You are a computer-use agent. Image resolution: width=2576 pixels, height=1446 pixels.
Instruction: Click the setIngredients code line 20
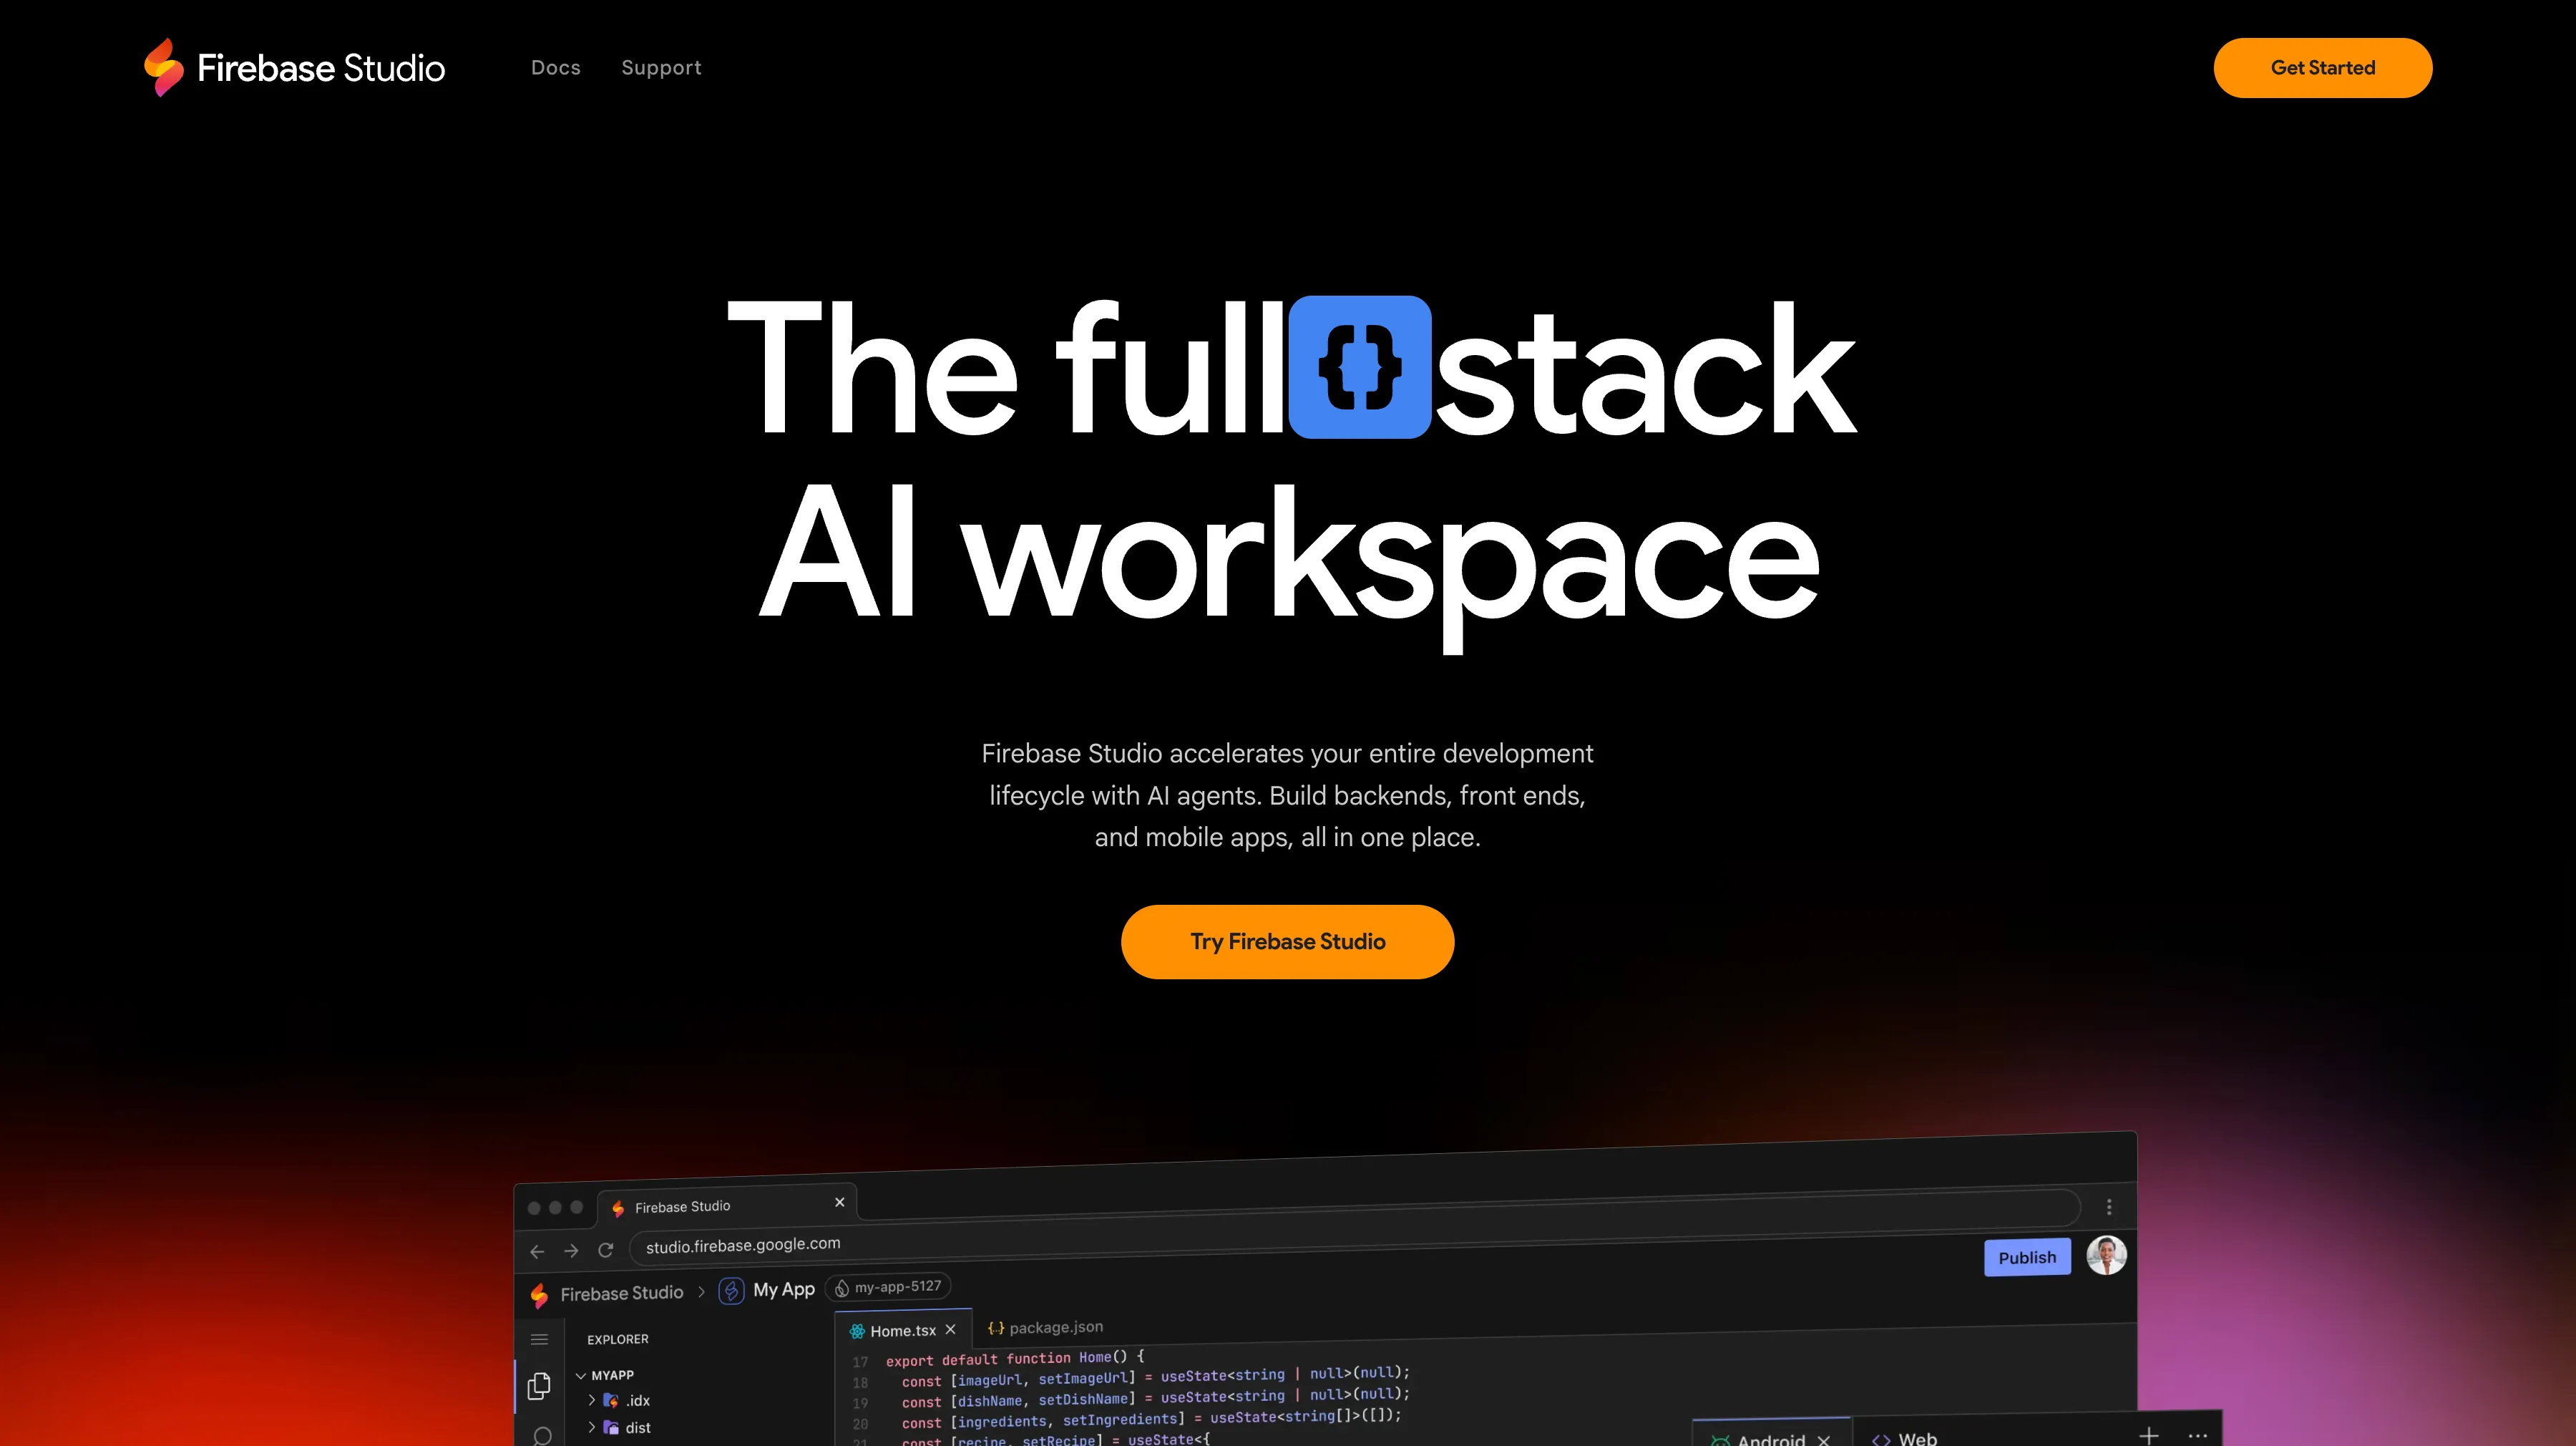point(1151,1418)
